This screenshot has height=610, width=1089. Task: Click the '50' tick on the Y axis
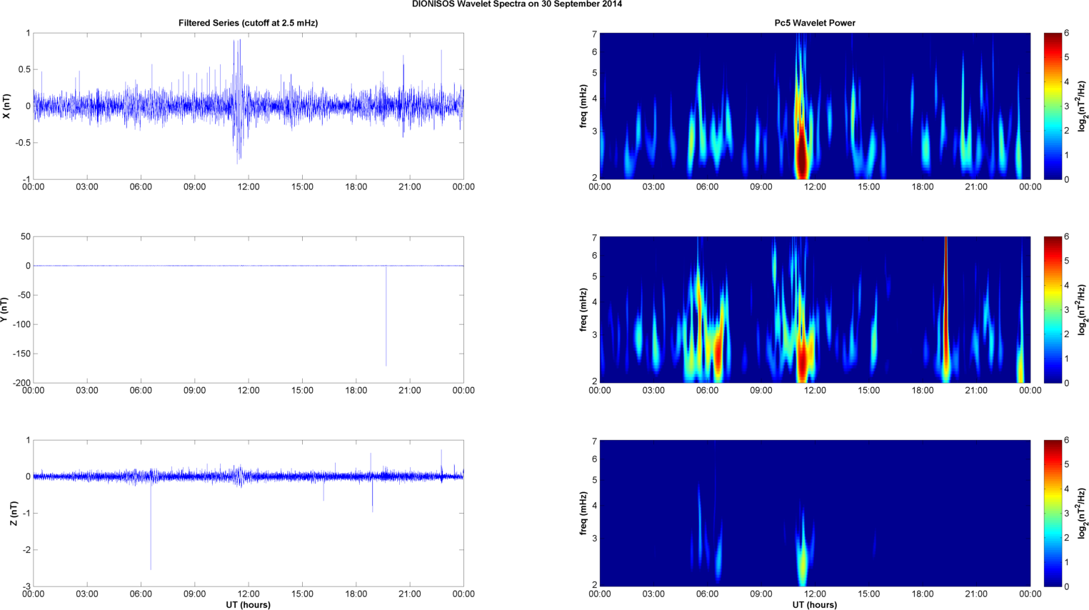(26, 236)
